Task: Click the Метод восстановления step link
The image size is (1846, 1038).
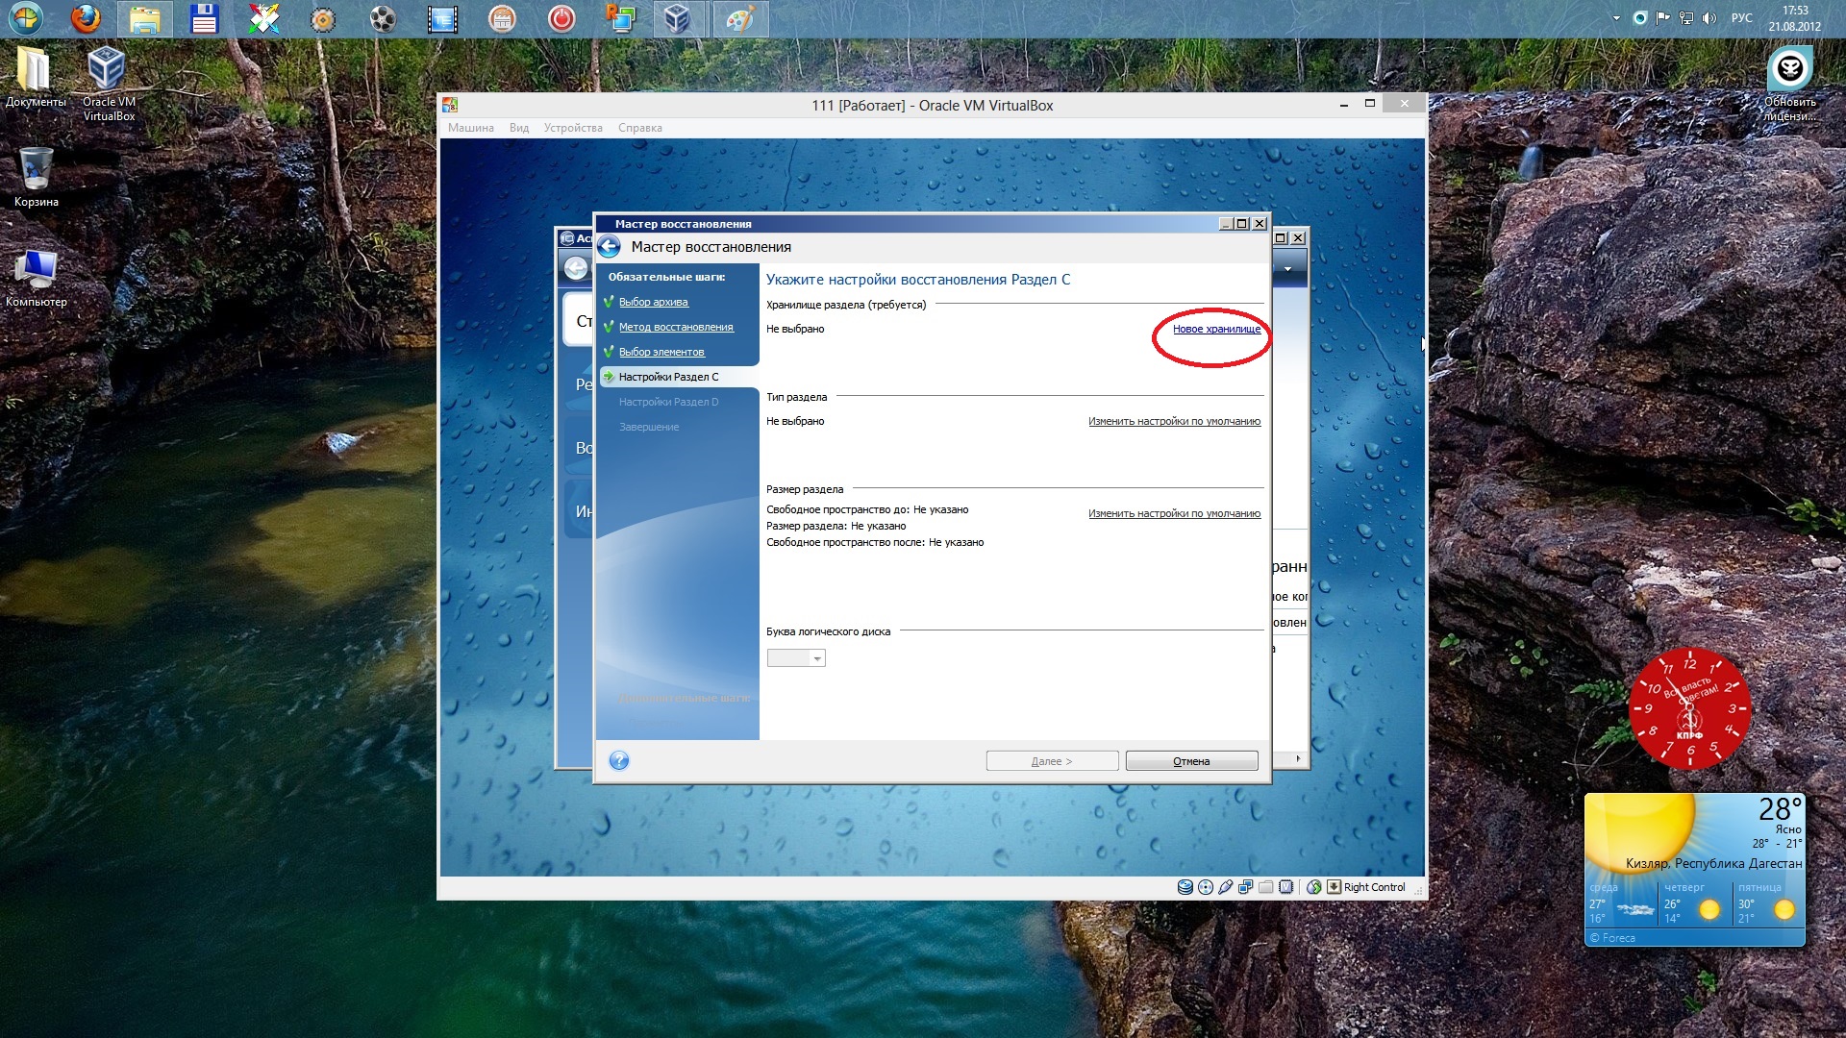Action: 675,327
